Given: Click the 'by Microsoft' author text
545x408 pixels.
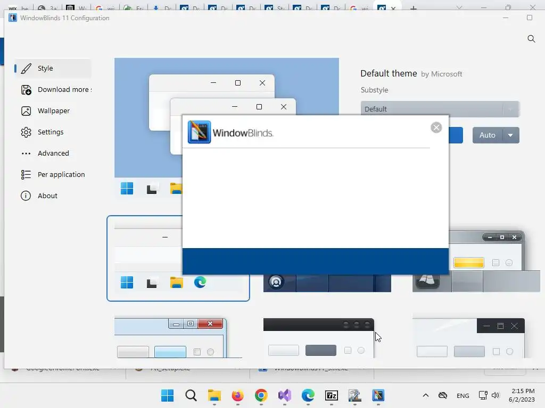Looking at the screenshot, I should point(441,74).
